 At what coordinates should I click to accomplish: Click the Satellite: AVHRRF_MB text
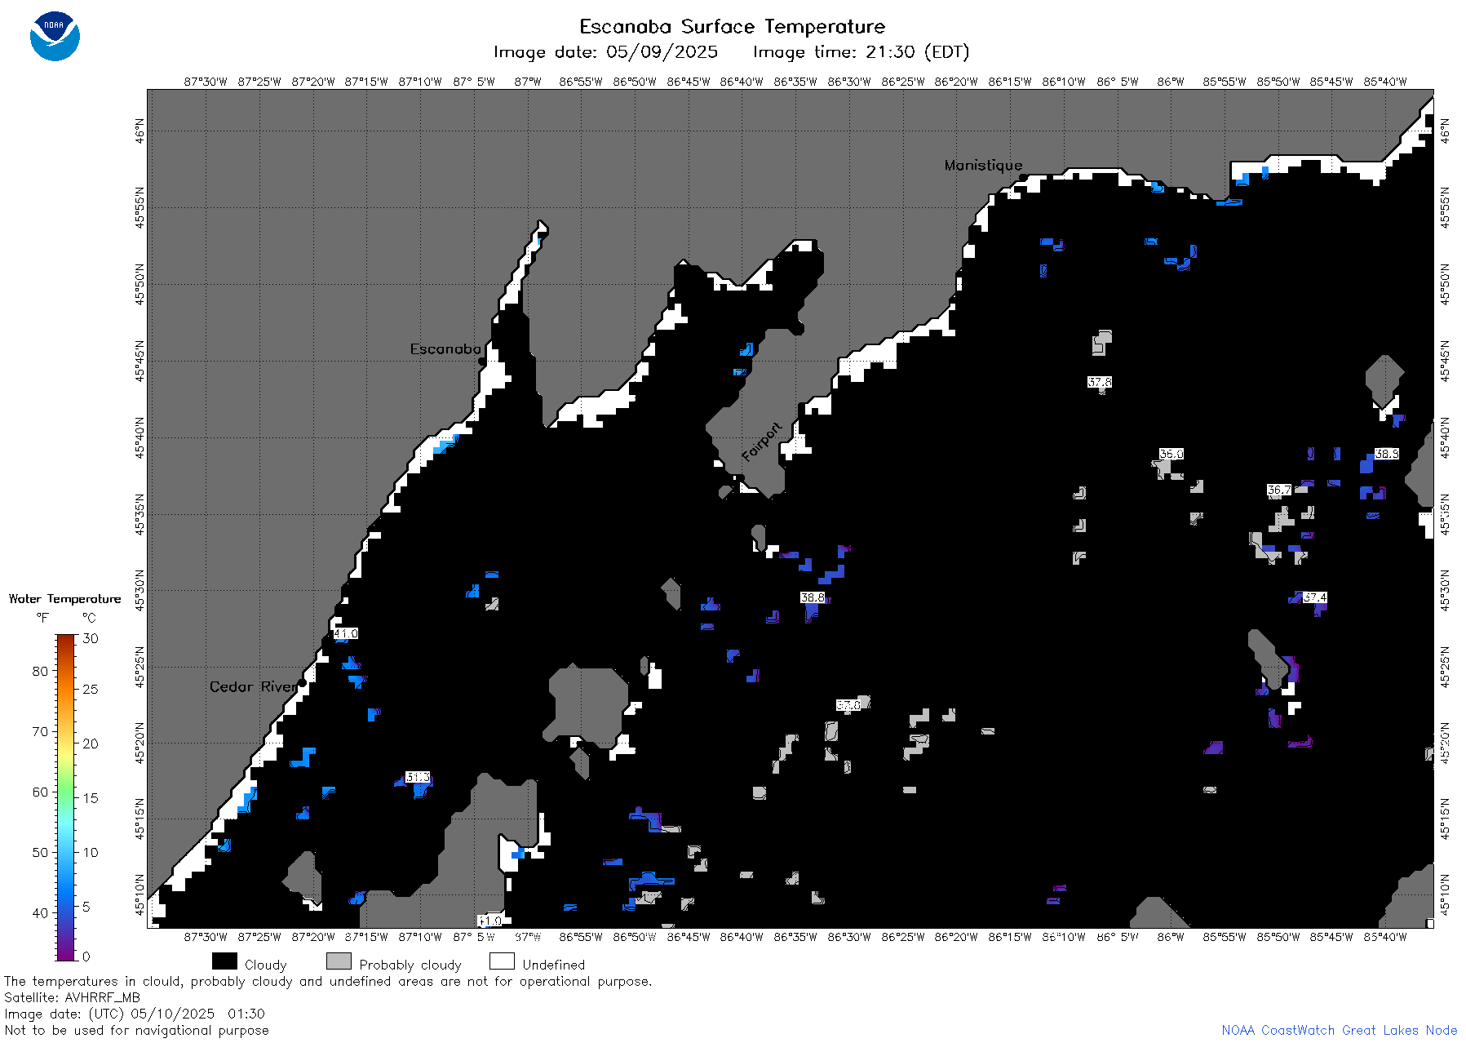[72, 997]
